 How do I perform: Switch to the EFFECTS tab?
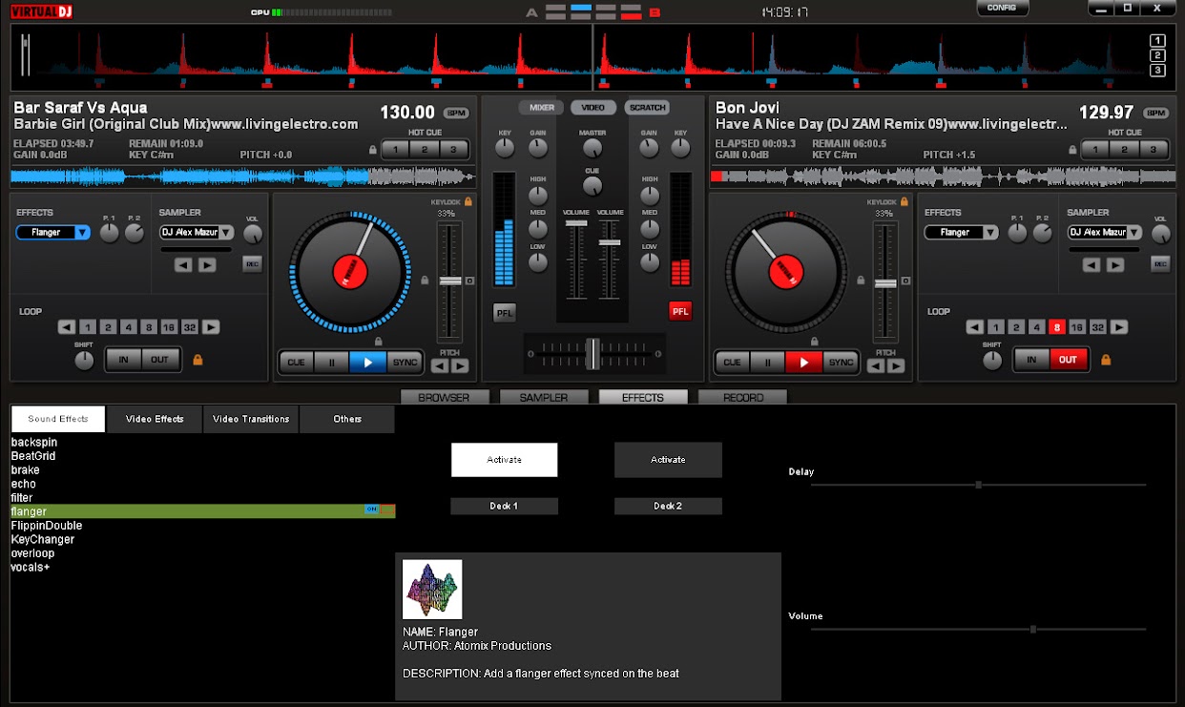pos(643,397)
